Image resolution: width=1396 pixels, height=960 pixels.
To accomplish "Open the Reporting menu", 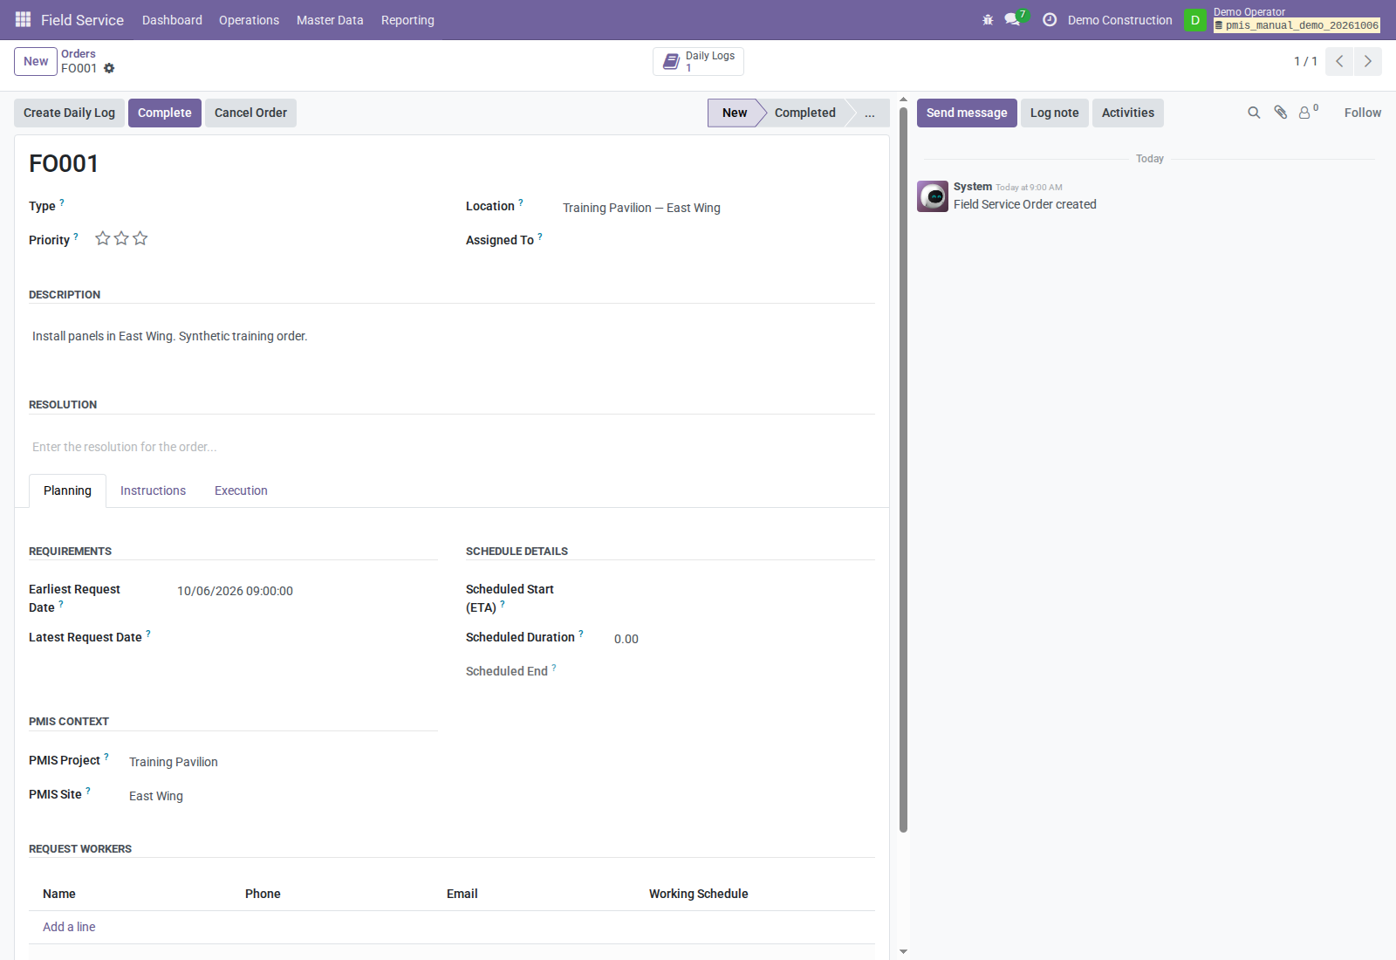I will pyautogui.click(x=407, y=20).
